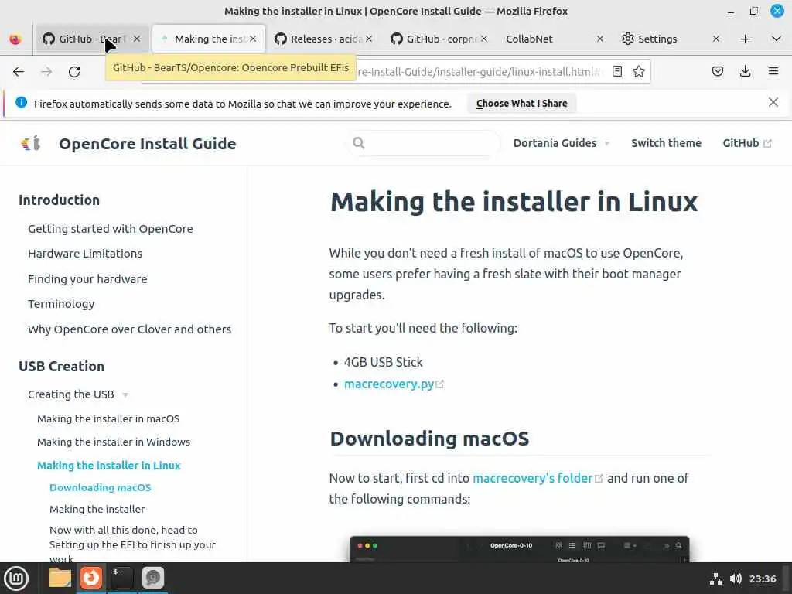Open the GitHub external link in header
The height and width of the screenshot is (594, 792).
746,143
